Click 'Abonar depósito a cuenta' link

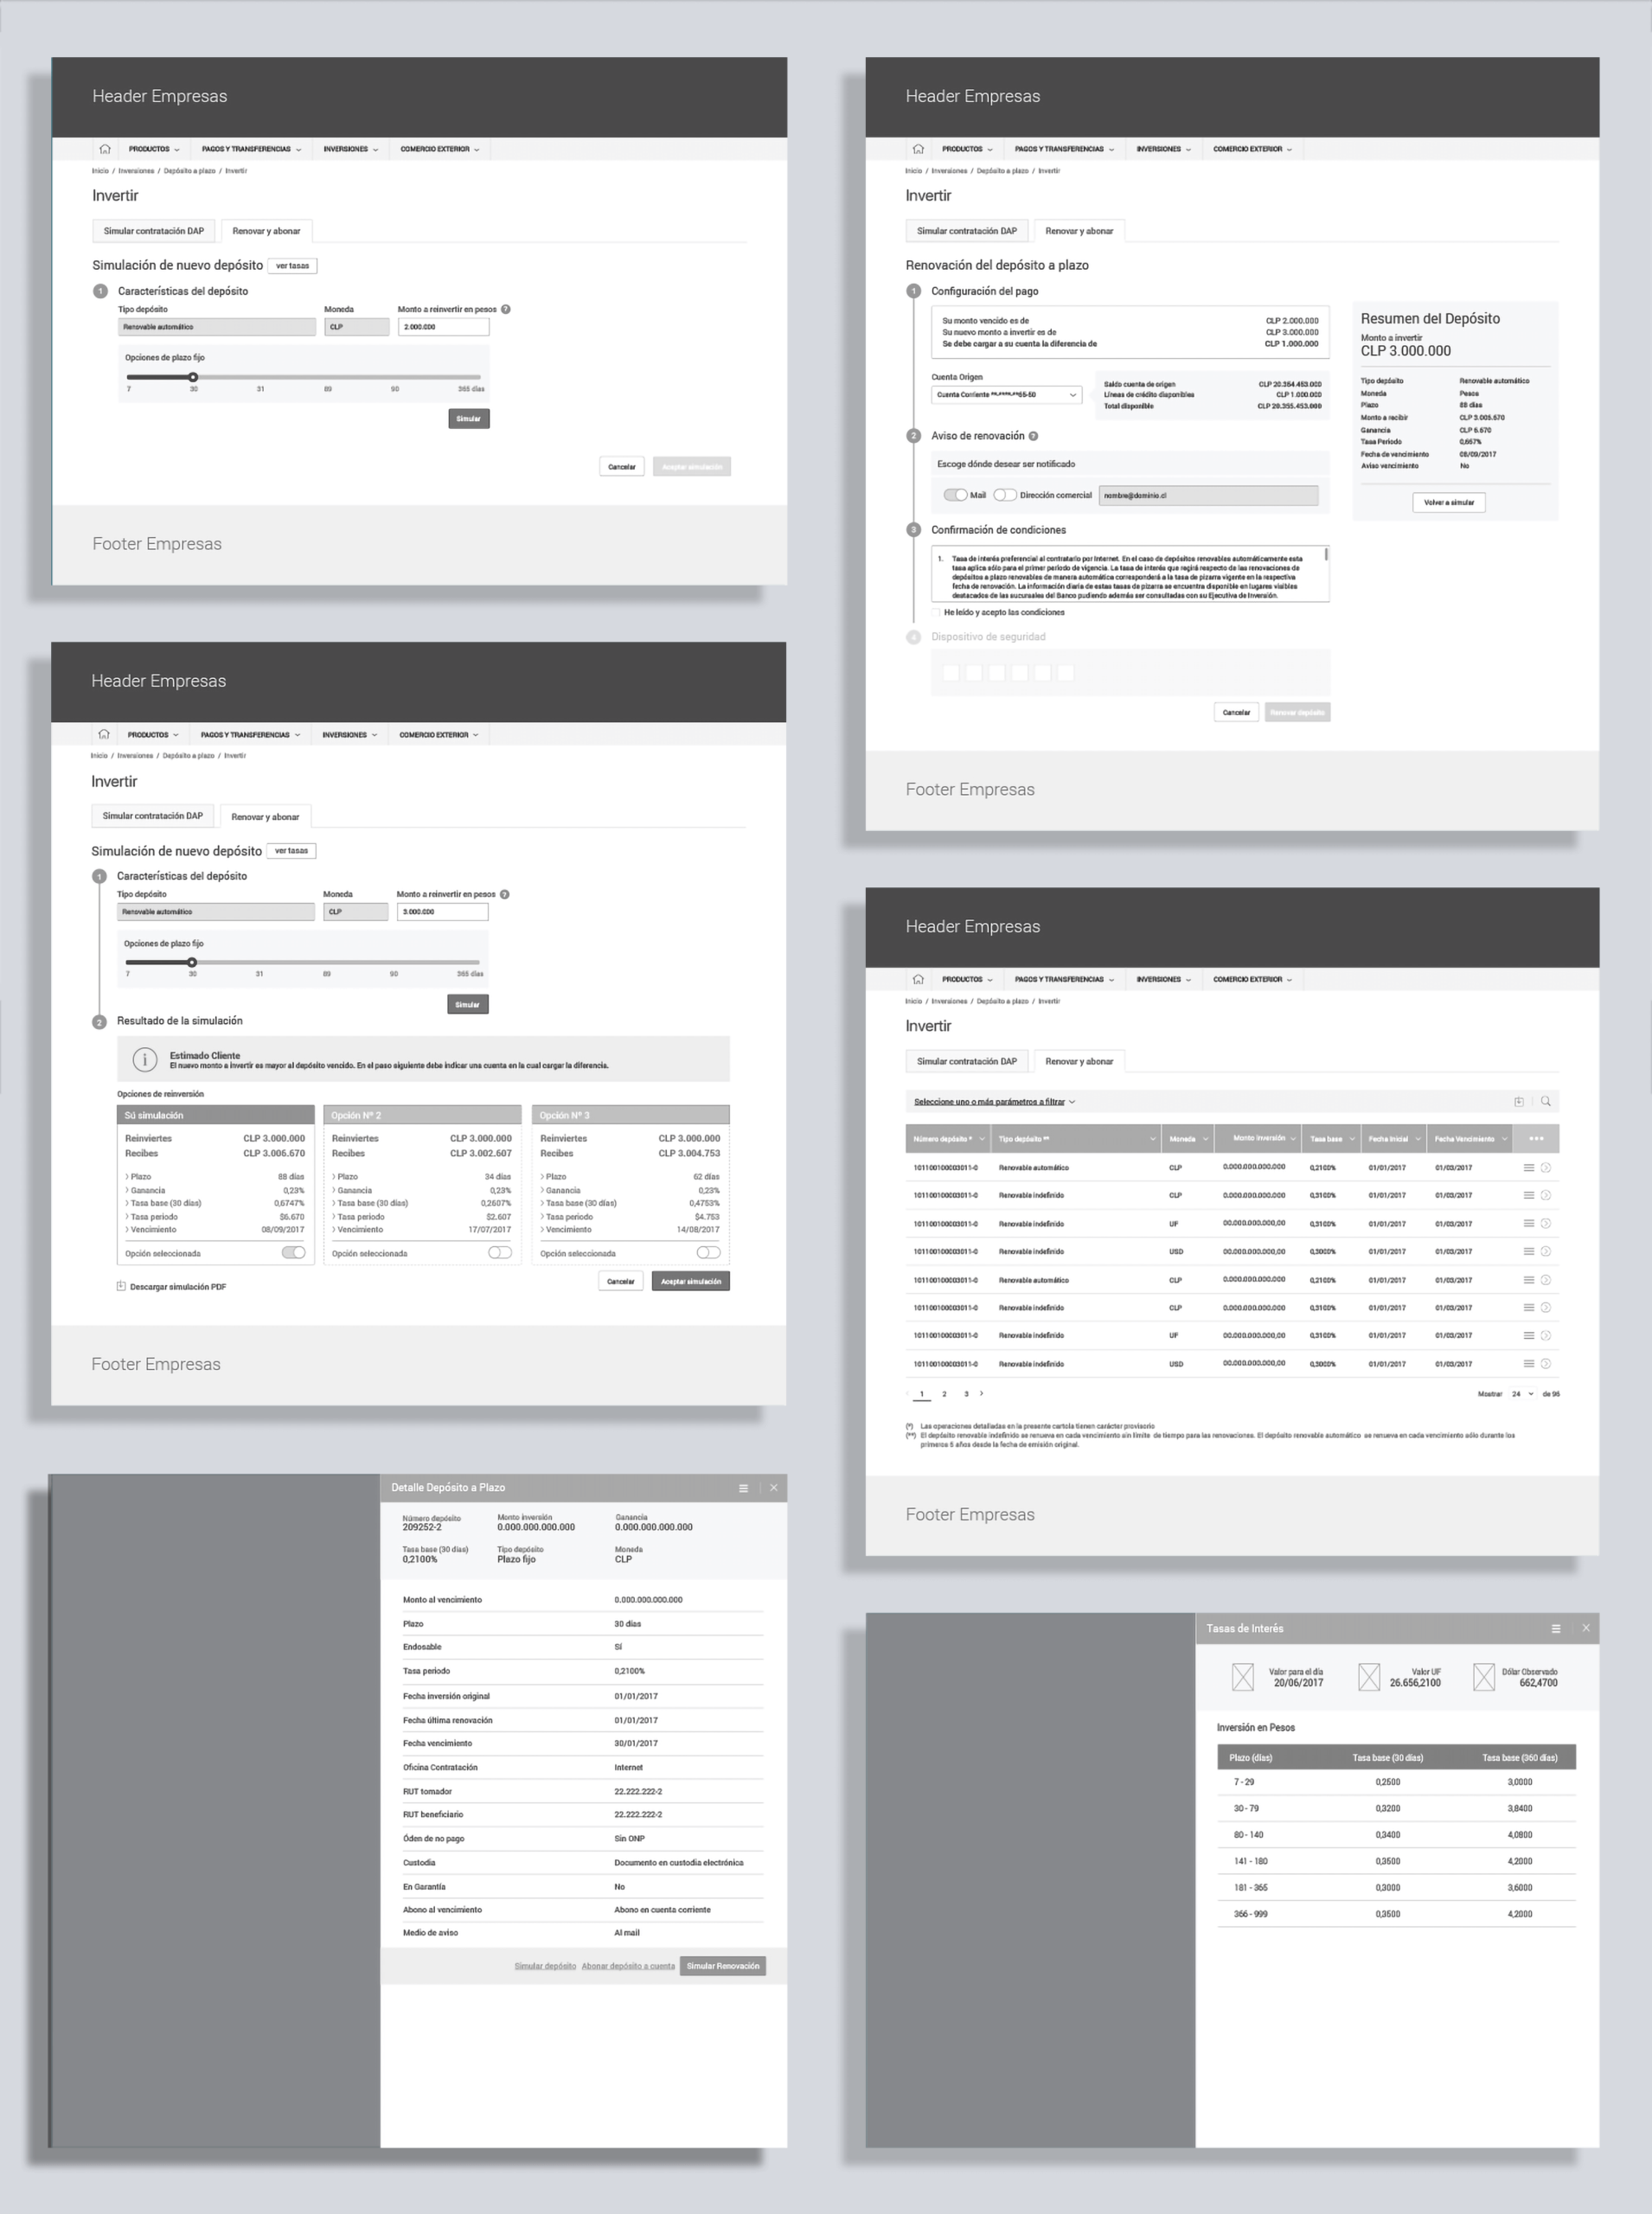pyautogui.click(x=628, y=1966)
